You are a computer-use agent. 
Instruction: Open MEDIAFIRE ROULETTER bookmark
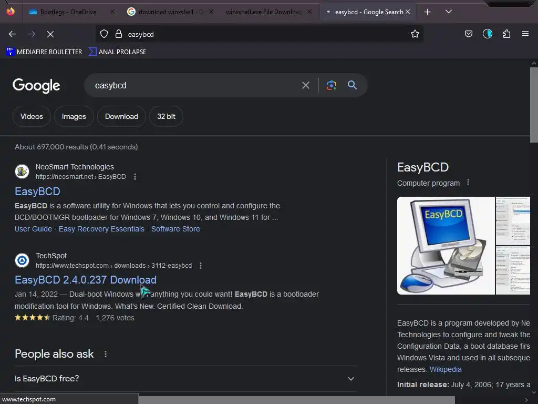(44, 52)
